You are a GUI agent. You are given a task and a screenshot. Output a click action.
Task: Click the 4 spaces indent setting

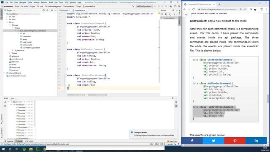tap(170, 144)
